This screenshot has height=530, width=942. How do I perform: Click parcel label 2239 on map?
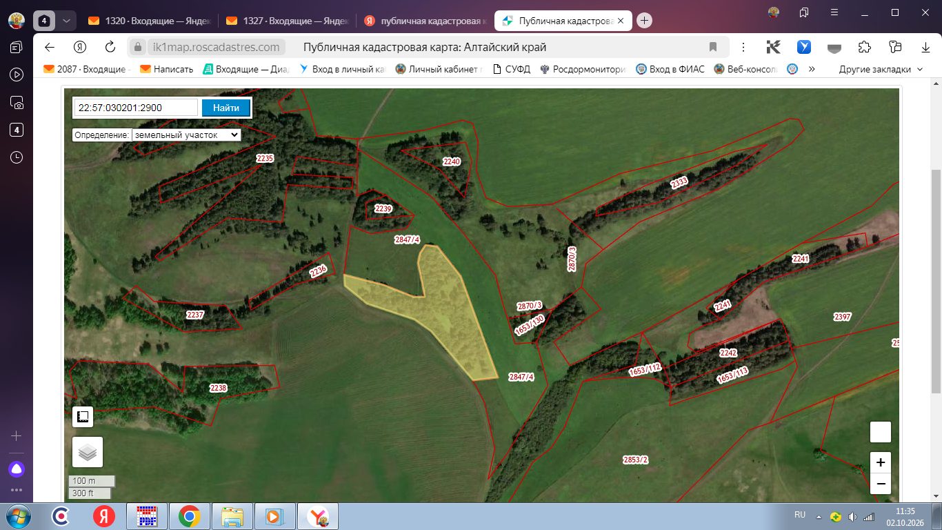pos(383,208)
